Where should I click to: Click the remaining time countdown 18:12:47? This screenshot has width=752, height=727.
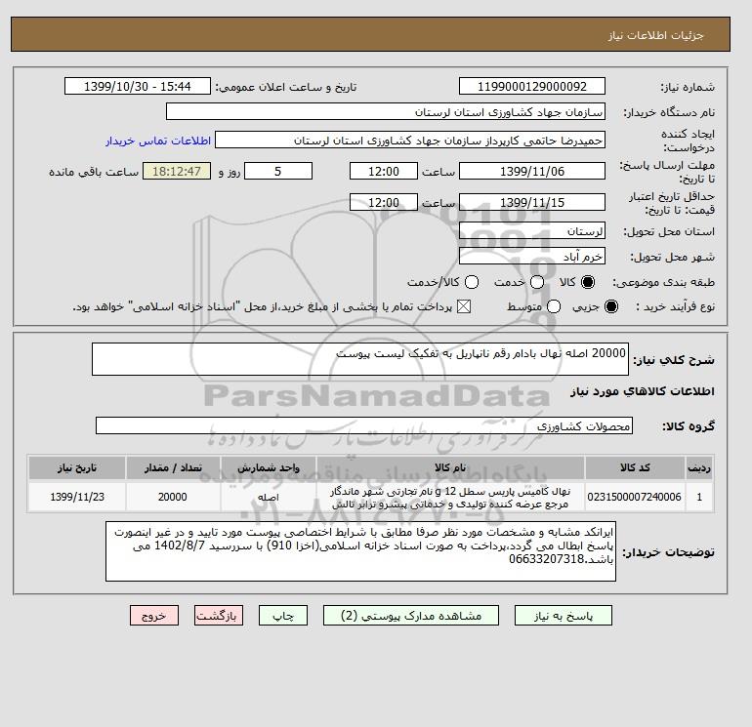pos(177,172)
